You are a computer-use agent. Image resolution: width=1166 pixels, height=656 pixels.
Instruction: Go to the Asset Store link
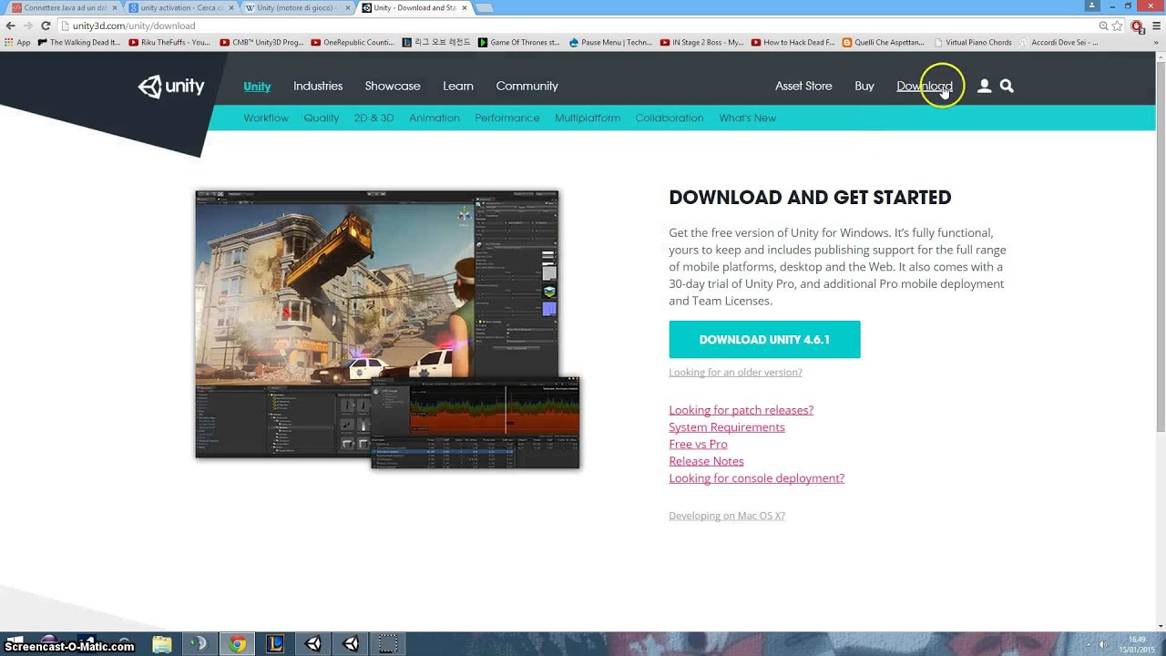(803, 86)
